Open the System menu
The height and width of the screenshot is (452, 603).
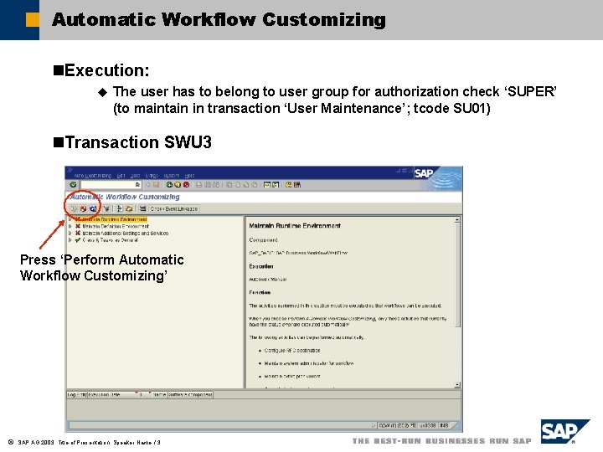point(172,176)
